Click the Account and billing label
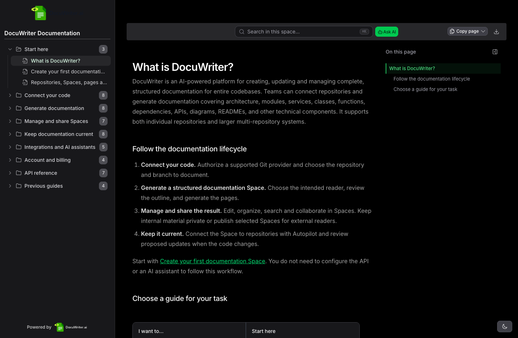The height and width of the screenshot is (338, 518). coord(47,160)
